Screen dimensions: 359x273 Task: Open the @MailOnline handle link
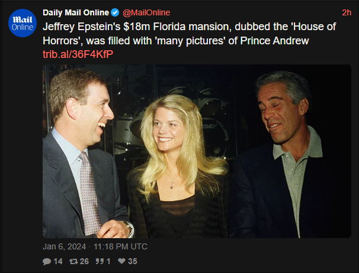(x=146, y=12)
